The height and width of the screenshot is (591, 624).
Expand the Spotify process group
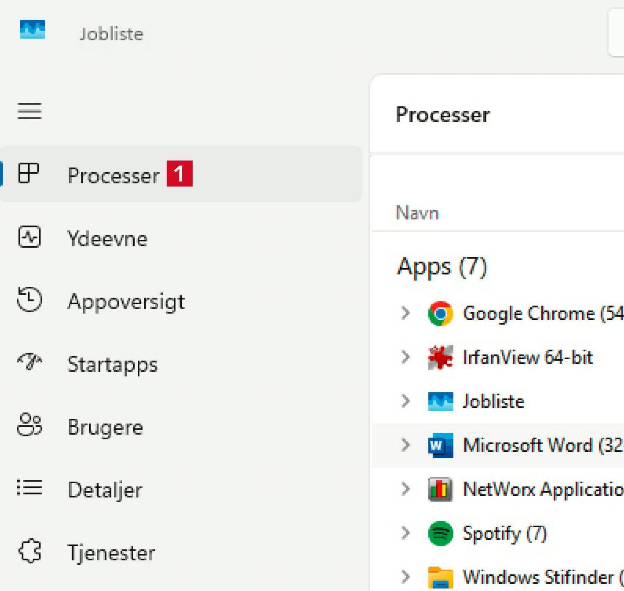pyautogui.click(x=405, y=533)
